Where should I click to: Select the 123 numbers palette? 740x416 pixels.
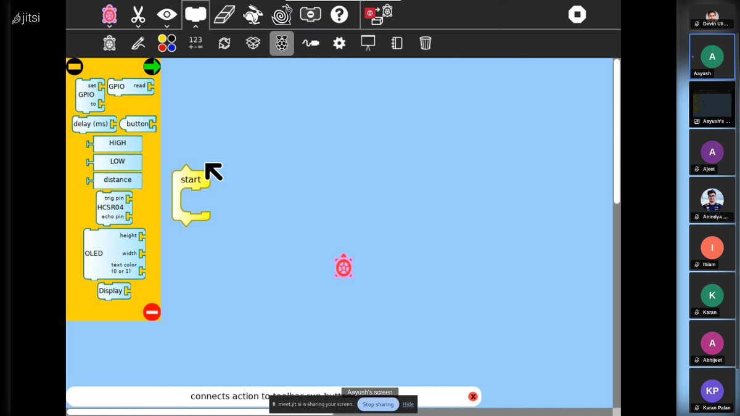(195, 43)
